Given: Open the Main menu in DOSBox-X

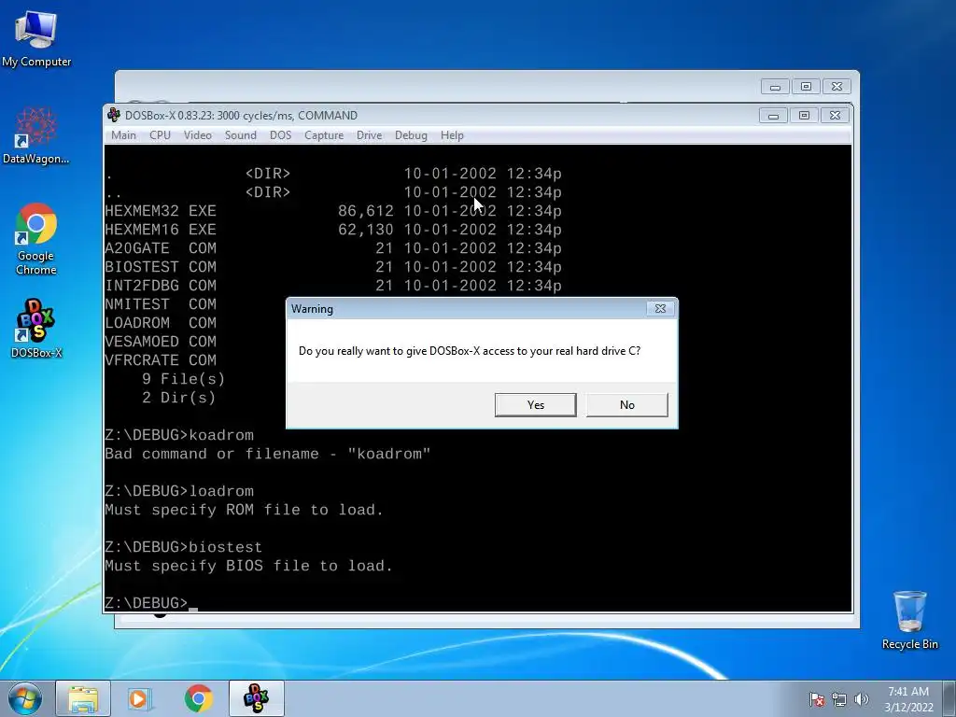Looking at the screenshot, I should [124, 135].
